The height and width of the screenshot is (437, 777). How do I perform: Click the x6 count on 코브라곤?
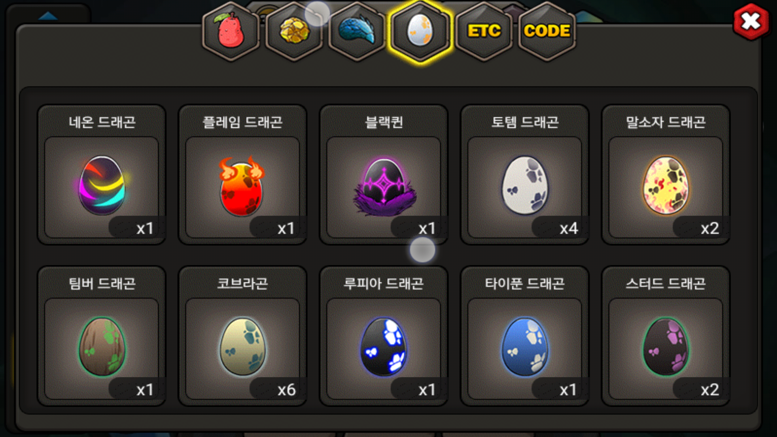(x=287, y=390)
